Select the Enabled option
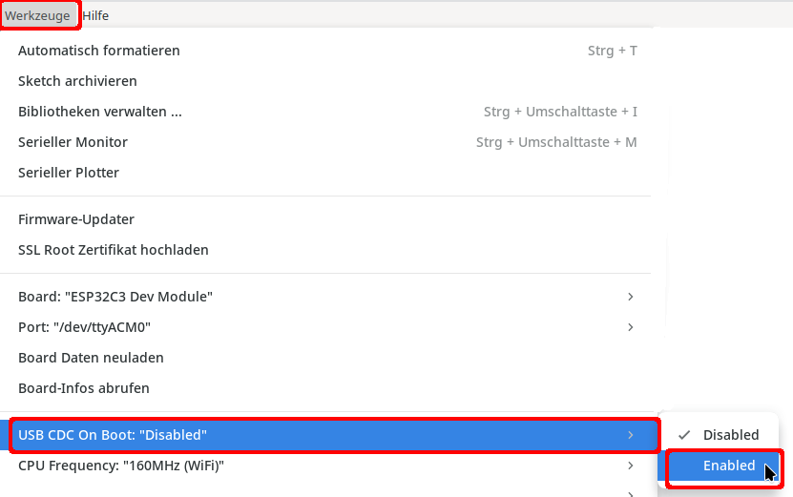The image size is (793, 497). [729, 466]
